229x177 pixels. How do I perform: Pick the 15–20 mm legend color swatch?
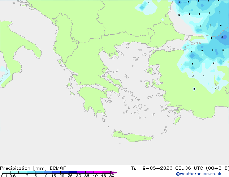pos(56,172)
